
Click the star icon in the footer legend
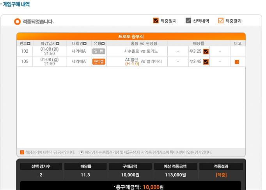pyautogui.click(x=82, y=152)
